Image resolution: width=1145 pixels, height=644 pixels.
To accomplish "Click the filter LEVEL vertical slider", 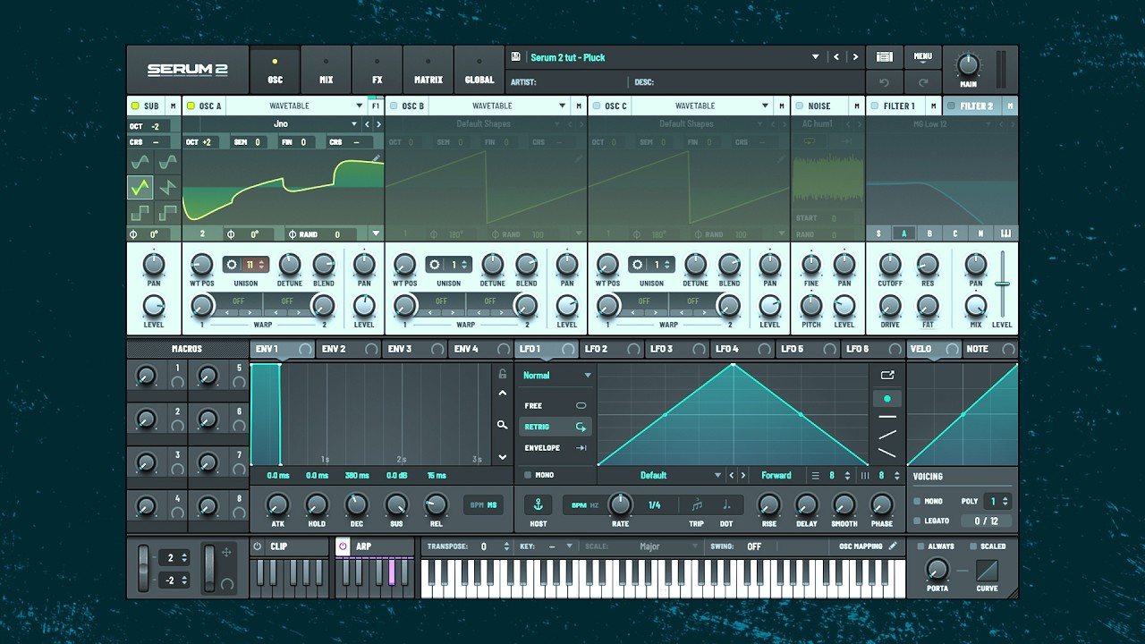I will coord(1003,284).
